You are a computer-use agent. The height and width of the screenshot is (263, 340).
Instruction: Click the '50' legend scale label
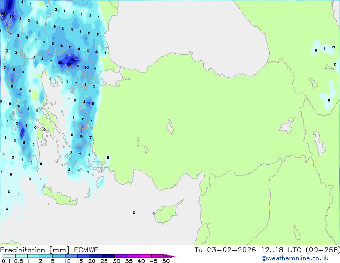point(166,261)
